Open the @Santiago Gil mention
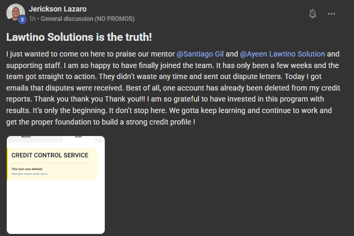Image resolution: width=354 pixels, height=236 pixels. coord(200,54)
